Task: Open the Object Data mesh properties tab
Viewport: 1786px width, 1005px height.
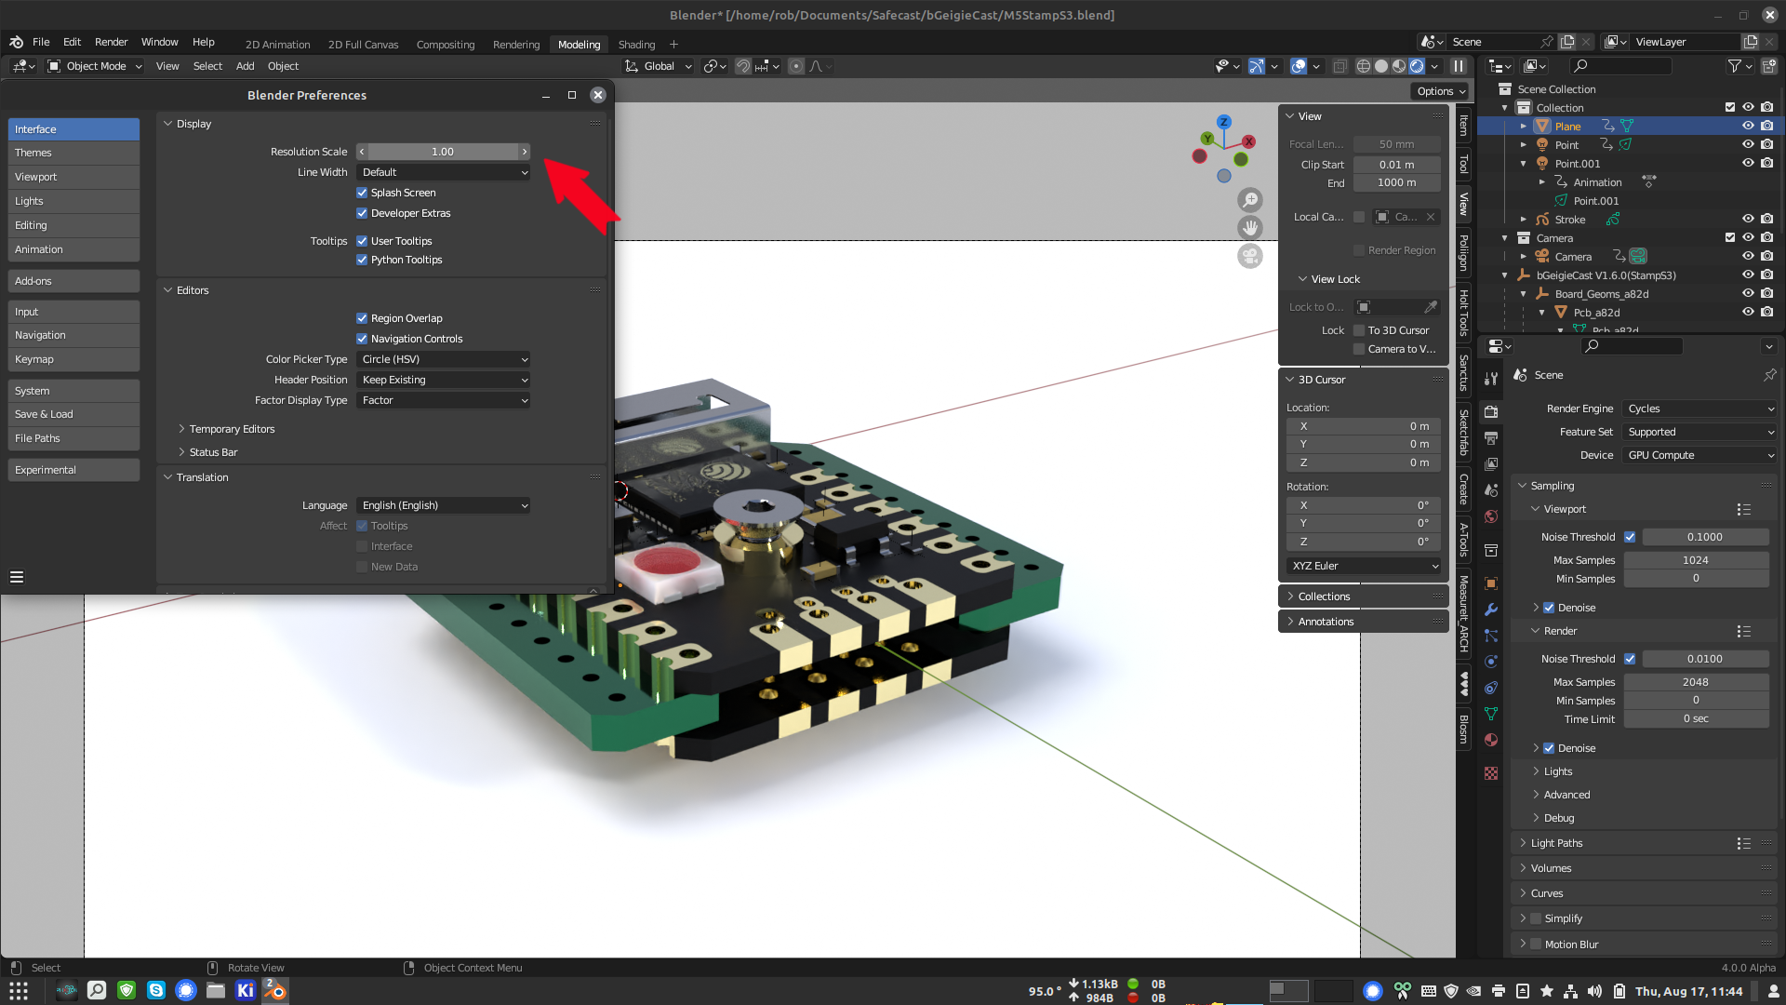Action: [1491, 714]
